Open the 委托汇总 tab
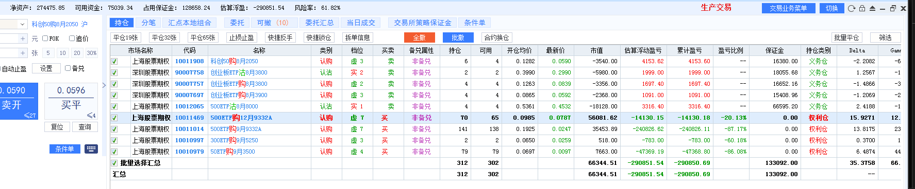 tap(319, 23)
